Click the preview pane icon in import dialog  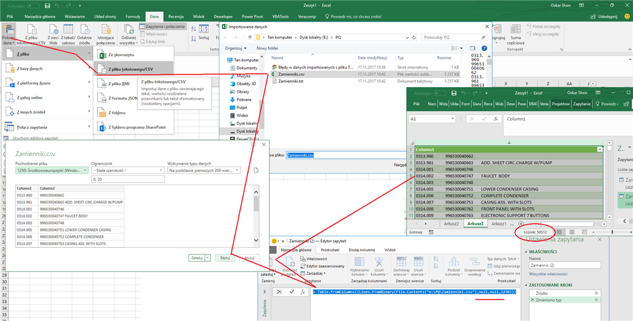[x=473, y=48]
